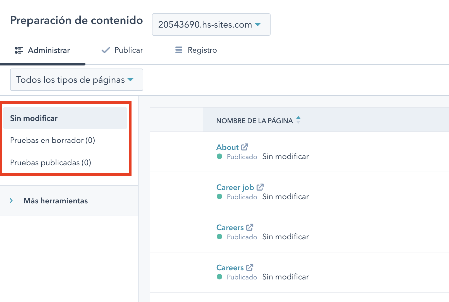
Task: Open the Todos los tipos de páginas filter
Action: [x=76, y=80]
